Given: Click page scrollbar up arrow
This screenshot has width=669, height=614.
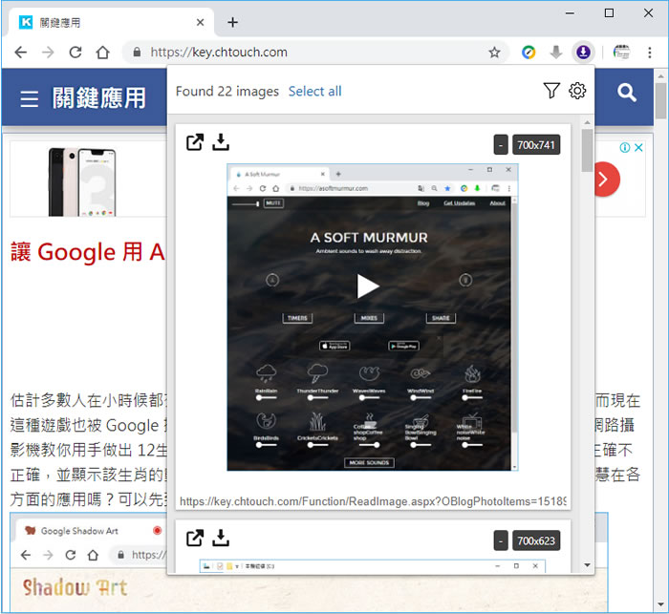Looking at the screenshot, I should tap(661, 76).
